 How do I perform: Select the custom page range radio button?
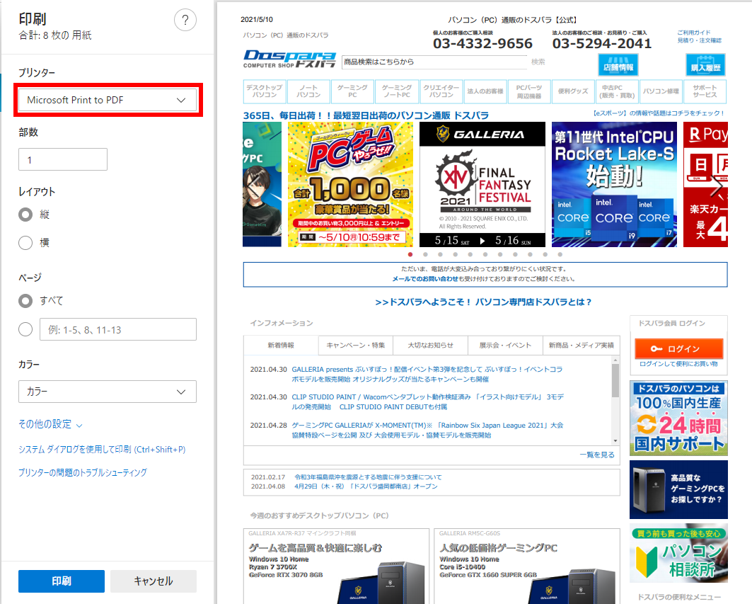[25, 329]
